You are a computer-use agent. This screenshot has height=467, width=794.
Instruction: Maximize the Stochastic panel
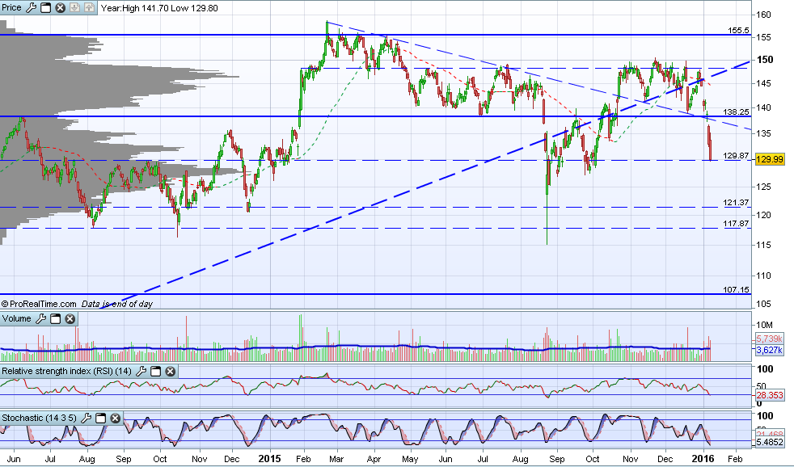tap(101, 418)
